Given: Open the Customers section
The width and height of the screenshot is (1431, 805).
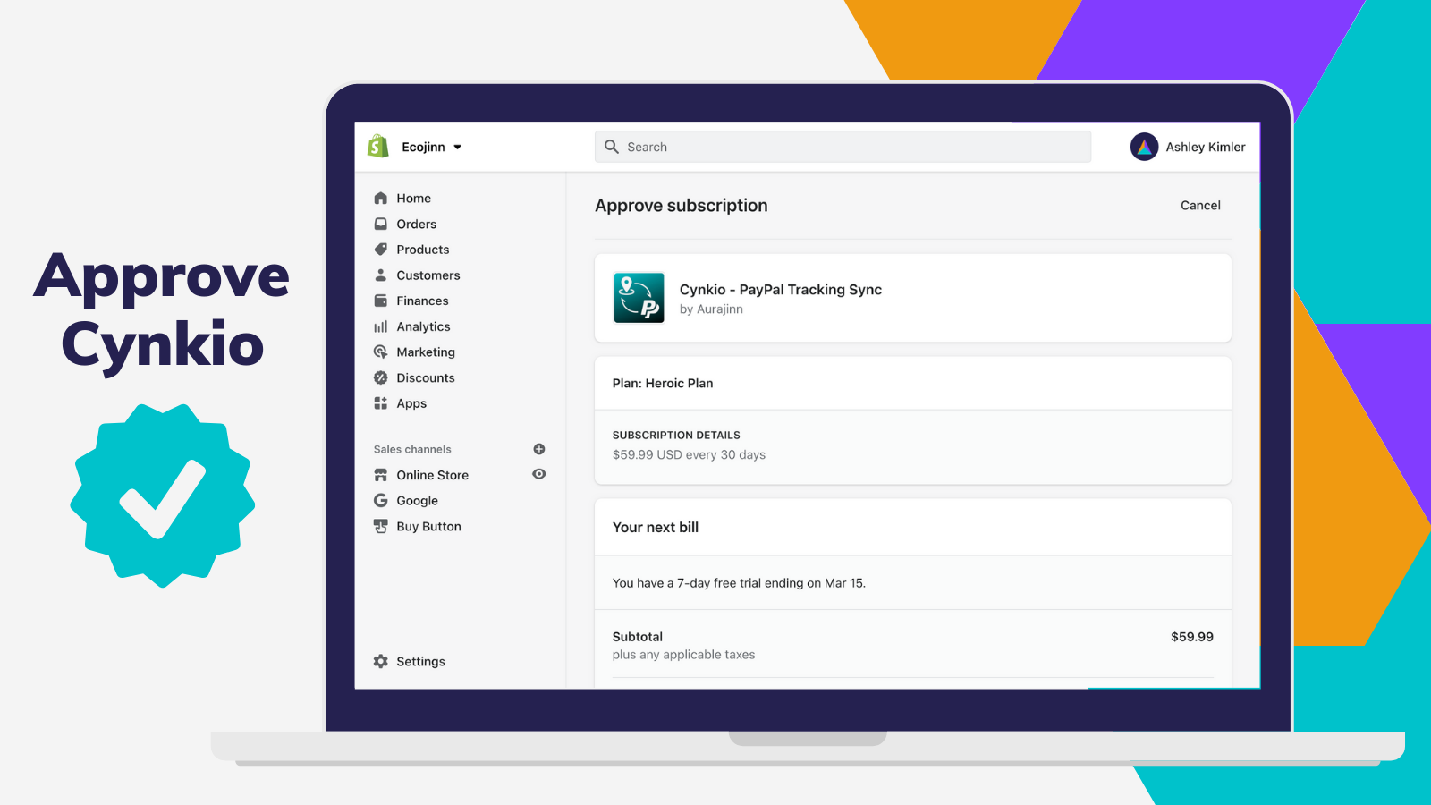Looking at the screenshot, I should pyautogui.click(x=428, y=275).
